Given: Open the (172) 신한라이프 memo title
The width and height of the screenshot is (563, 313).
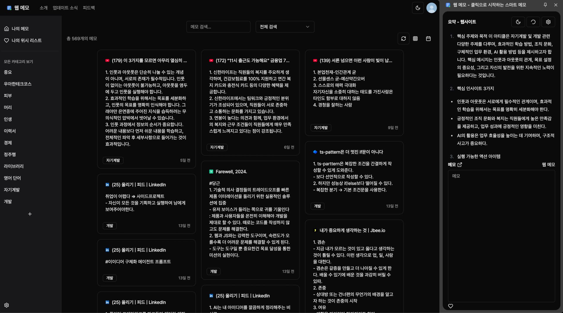Looking at the screenshot, I should click(x=252, y=60).
